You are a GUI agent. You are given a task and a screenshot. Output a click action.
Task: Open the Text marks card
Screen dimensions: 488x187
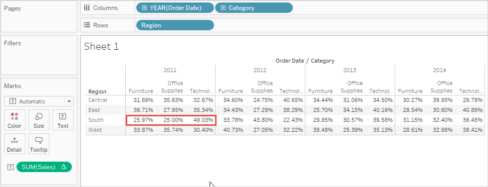(x=63, y=120)
